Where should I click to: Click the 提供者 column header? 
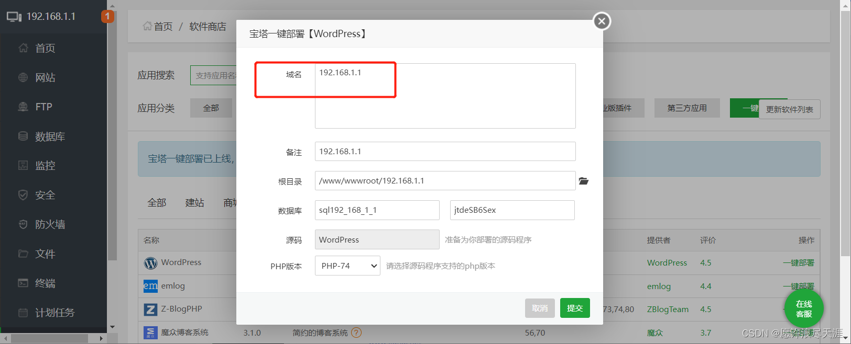[659, 240]
